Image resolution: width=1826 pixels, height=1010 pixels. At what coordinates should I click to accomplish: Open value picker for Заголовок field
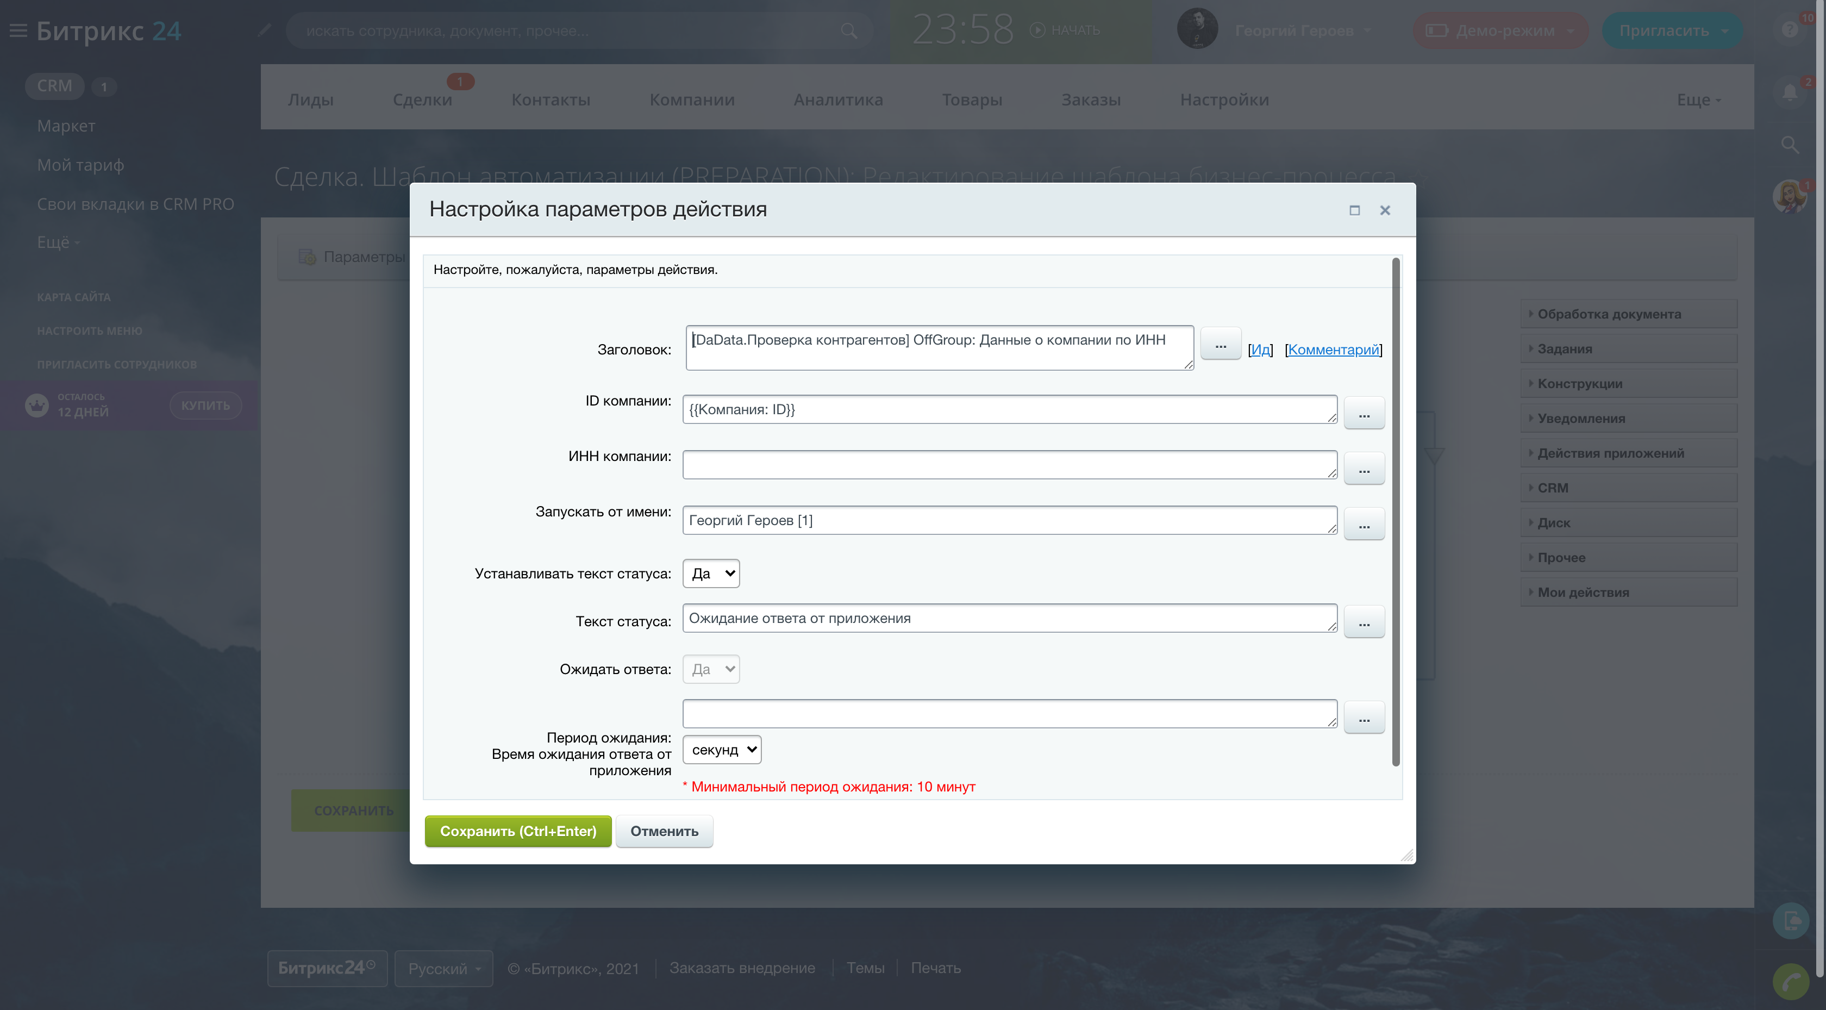coord(1220,345)
